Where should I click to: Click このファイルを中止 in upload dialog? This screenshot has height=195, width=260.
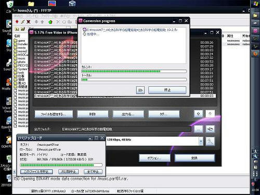click(36, 172)
